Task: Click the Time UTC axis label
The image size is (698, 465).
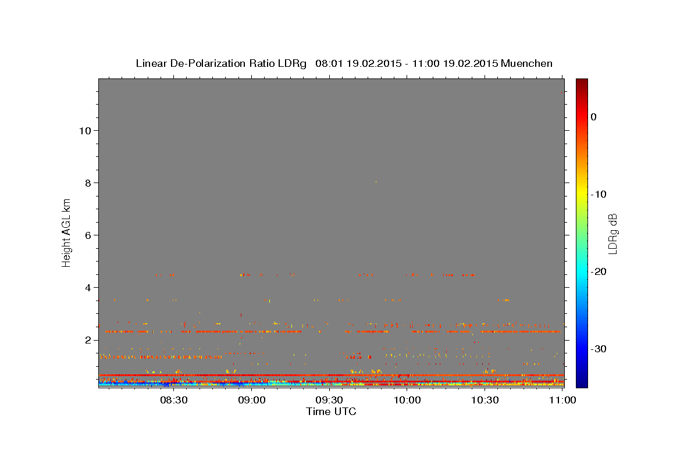Action: point(331,412)
